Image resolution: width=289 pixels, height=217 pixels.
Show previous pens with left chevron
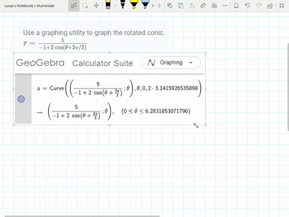coord(115,6)
